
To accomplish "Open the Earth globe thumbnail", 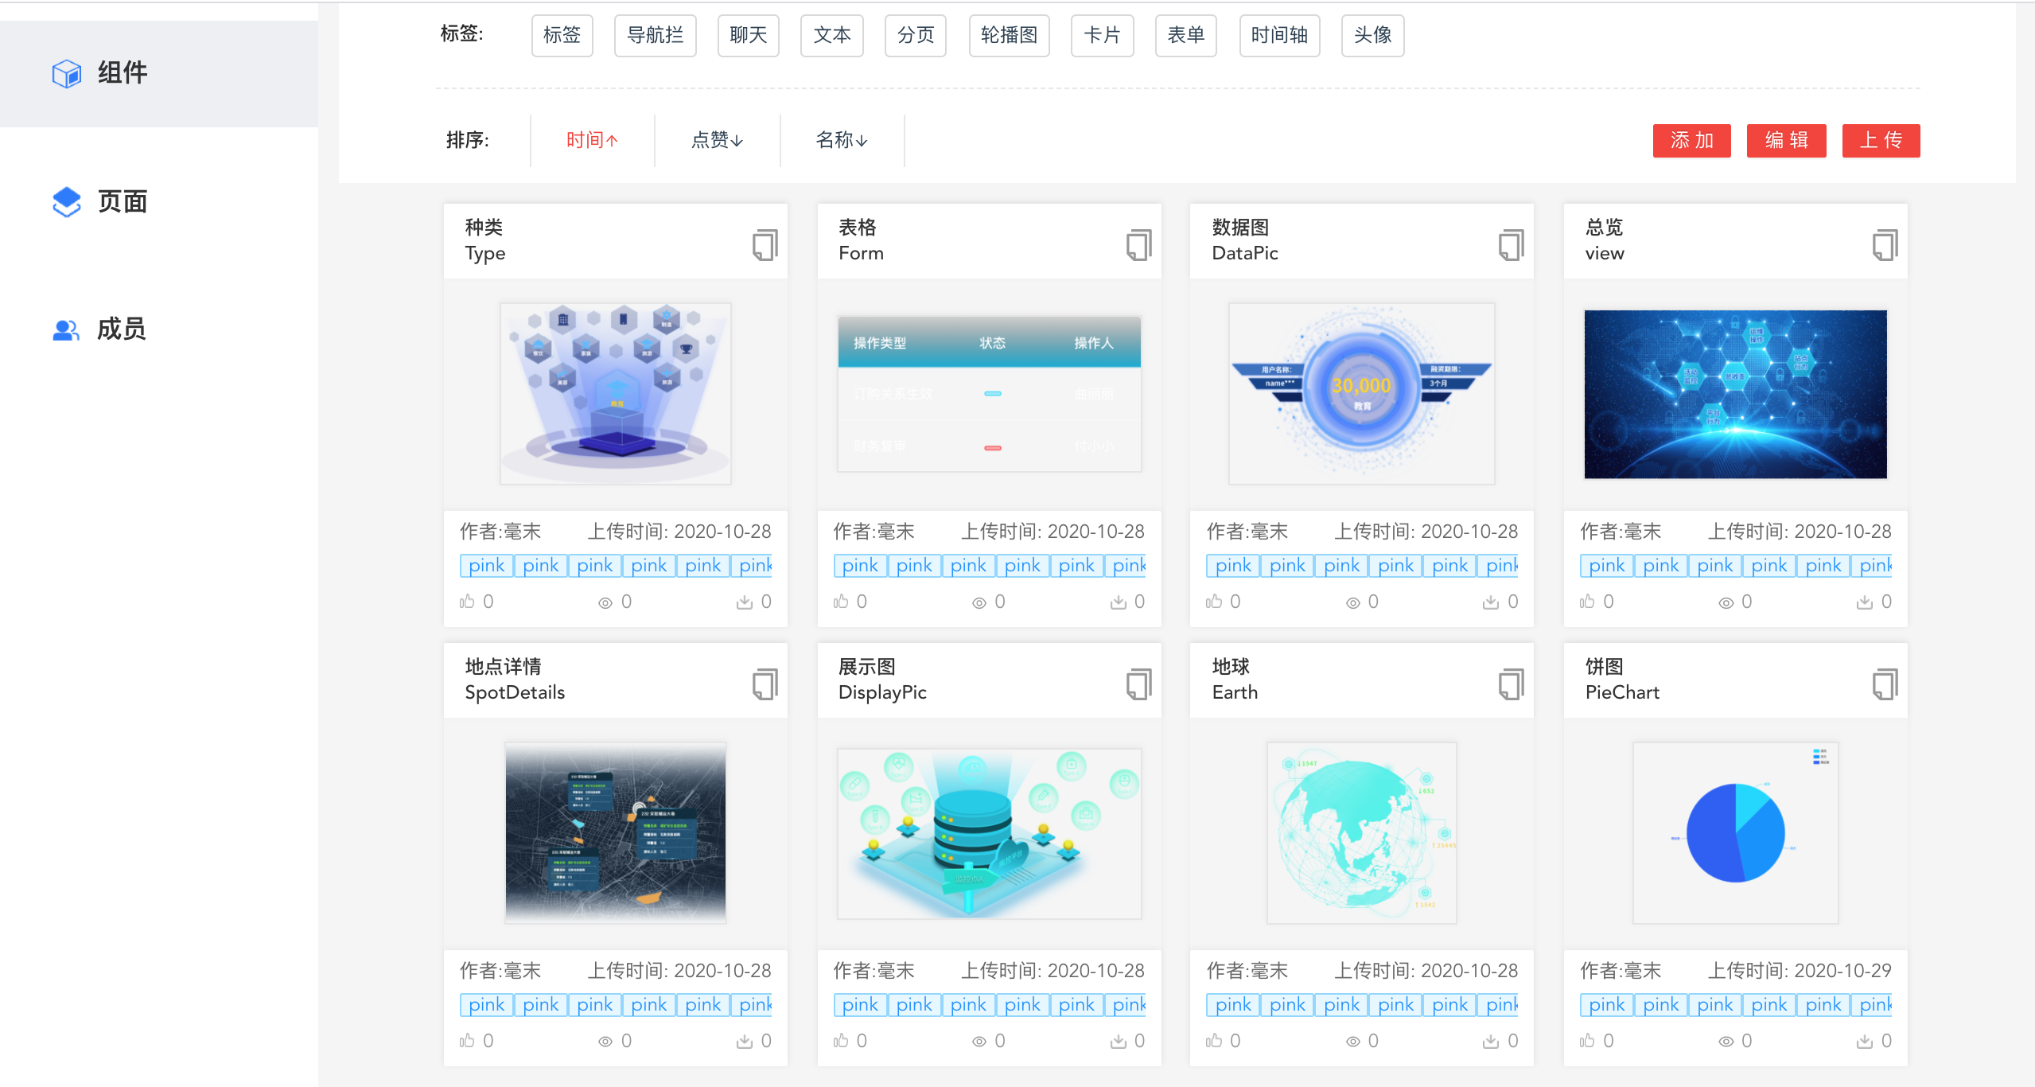I will coord(1361,833).
